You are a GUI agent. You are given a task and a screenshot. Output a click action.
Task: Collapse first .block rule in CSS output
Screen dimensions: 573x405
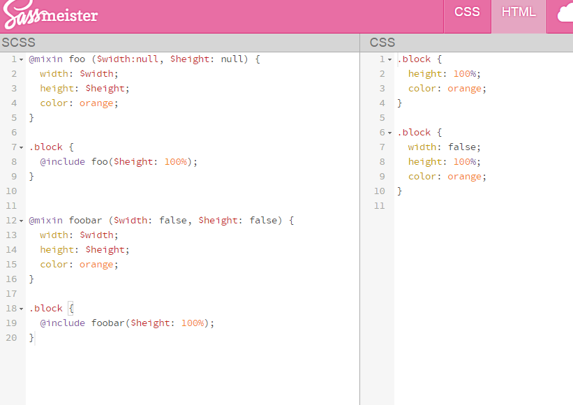tap(389, 59)
